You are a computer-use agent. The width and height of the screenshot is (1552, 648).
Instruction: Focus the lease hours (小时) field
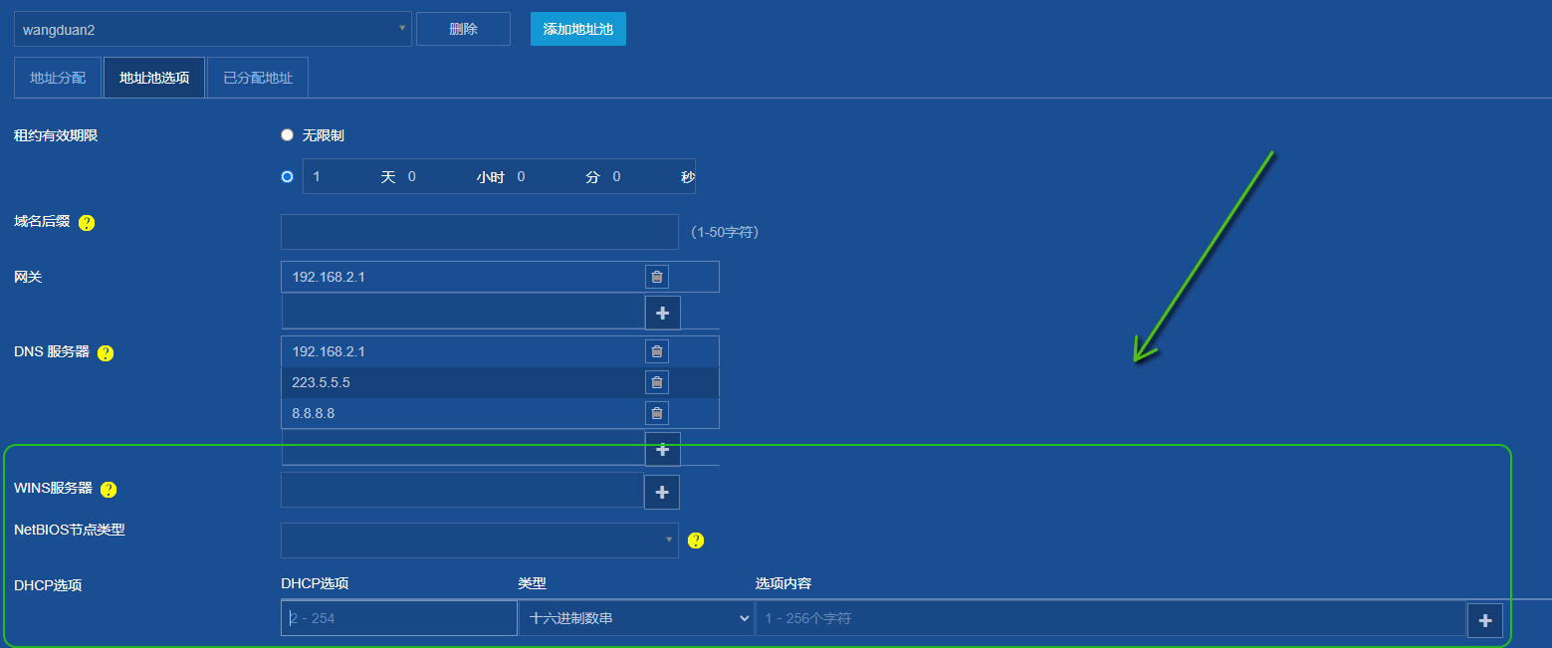point(437,176)
